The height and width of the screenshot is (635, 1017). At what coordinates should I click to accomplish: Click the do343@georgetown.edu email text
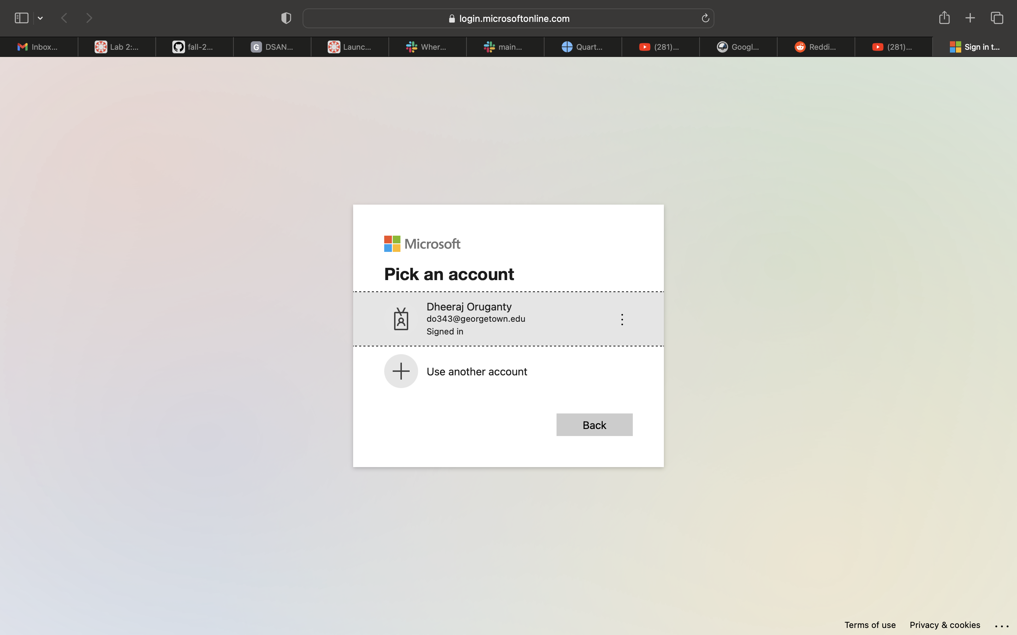click(x=476, y=319)
